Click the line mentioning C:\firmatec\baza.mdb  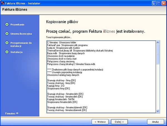71,64
